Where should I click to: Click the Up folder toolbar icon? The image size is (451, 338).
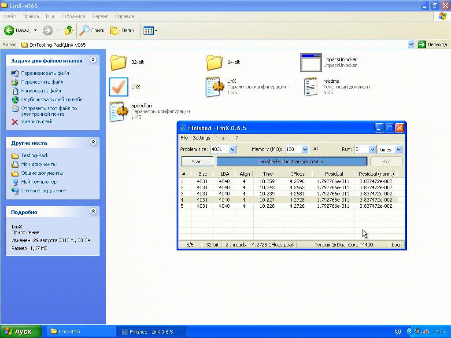68,30
